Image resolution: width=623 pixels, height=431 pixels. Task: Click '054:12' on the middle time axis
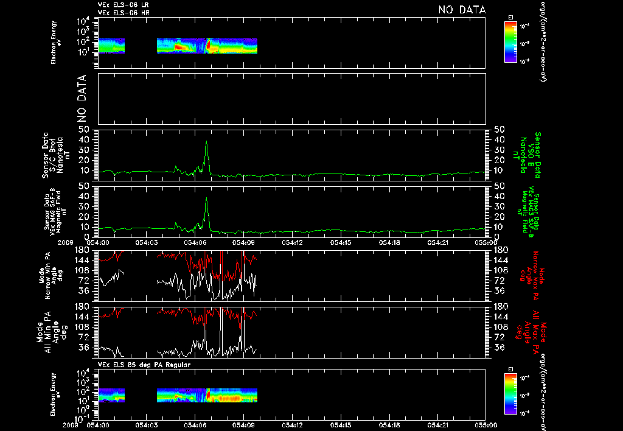(x=292, y=242)
